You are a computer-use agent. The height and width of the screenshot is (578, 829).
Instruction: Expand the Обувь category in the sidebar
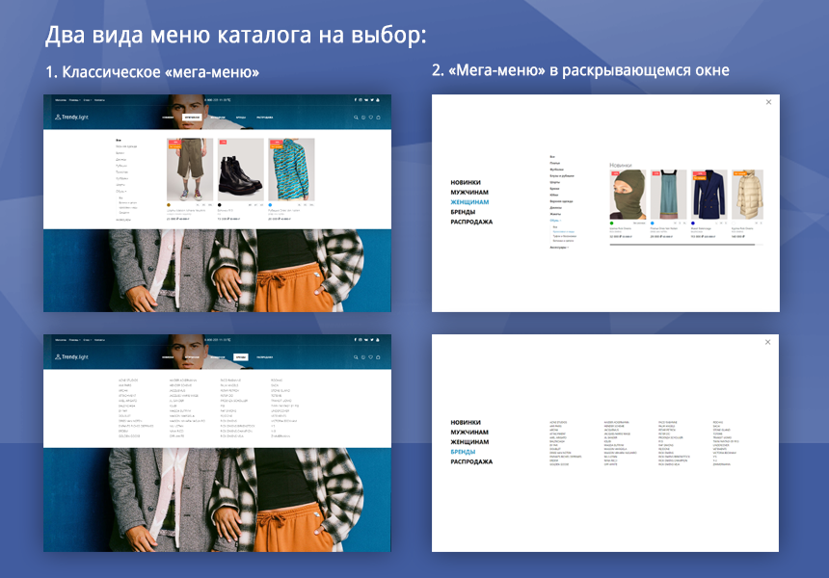click(x=120, y=191)
